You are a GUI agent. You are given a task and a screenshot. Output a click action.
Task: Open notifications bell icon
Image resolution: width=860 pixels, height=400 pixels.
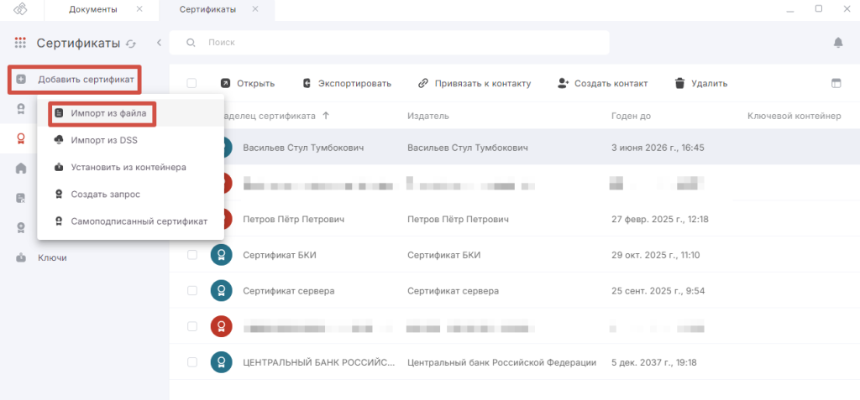click(837, 42)
